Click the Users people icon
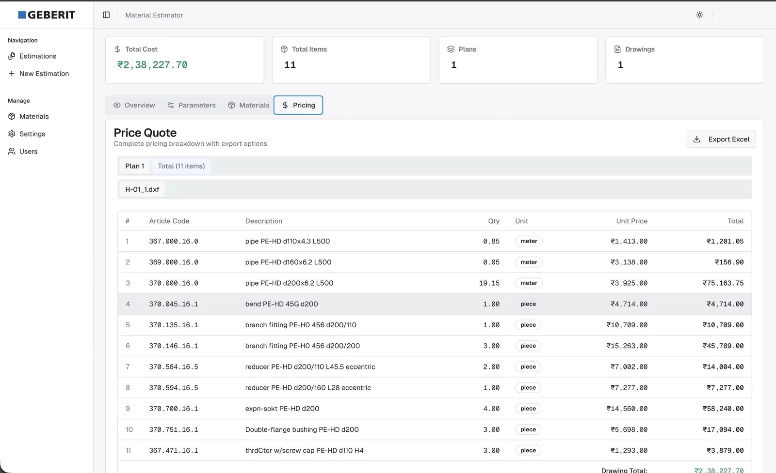This screenshot has width=776, height=473. point(12,152)
